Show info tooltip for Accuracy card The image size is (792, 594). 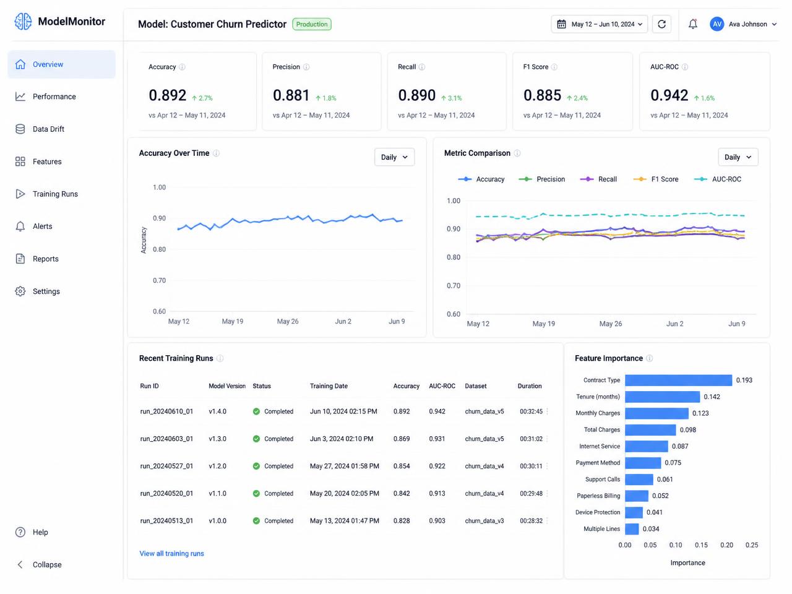tap(182, 67)
